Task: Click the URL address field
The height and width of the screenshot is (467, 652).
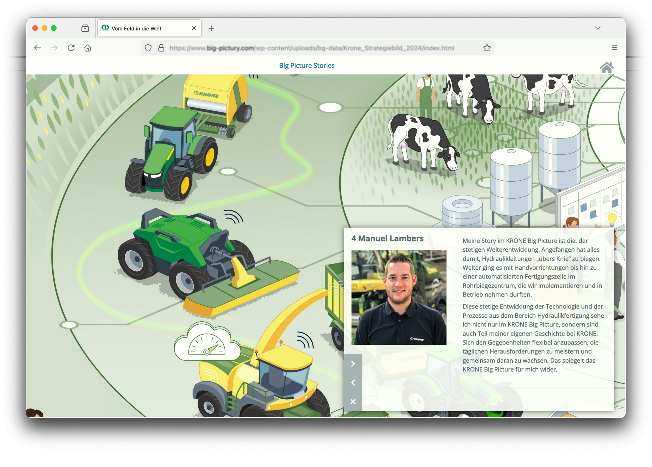Action: [311, 48]
